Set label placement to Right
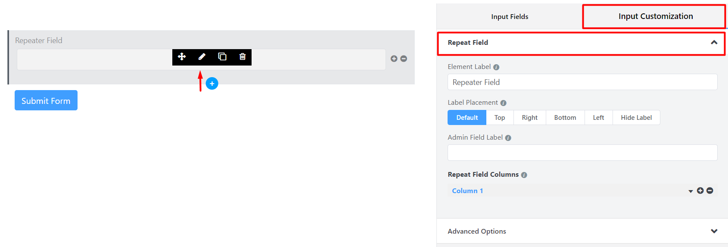The height and width of the screenshot is (247, 728). click(x=529, y=118)
